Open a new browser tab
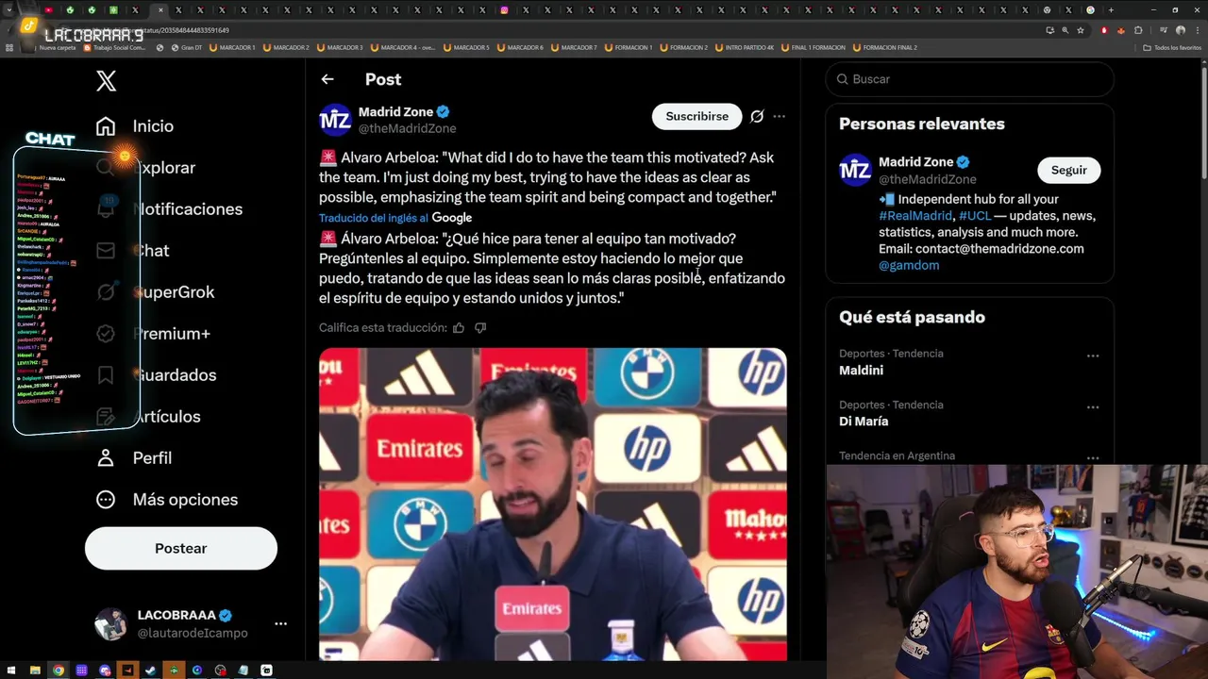The height and width of the screenshot is (679, 1208). [1111, 10]
